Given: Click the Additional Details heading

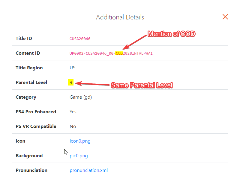Looking at the screenshot, I should coord(120,17).
